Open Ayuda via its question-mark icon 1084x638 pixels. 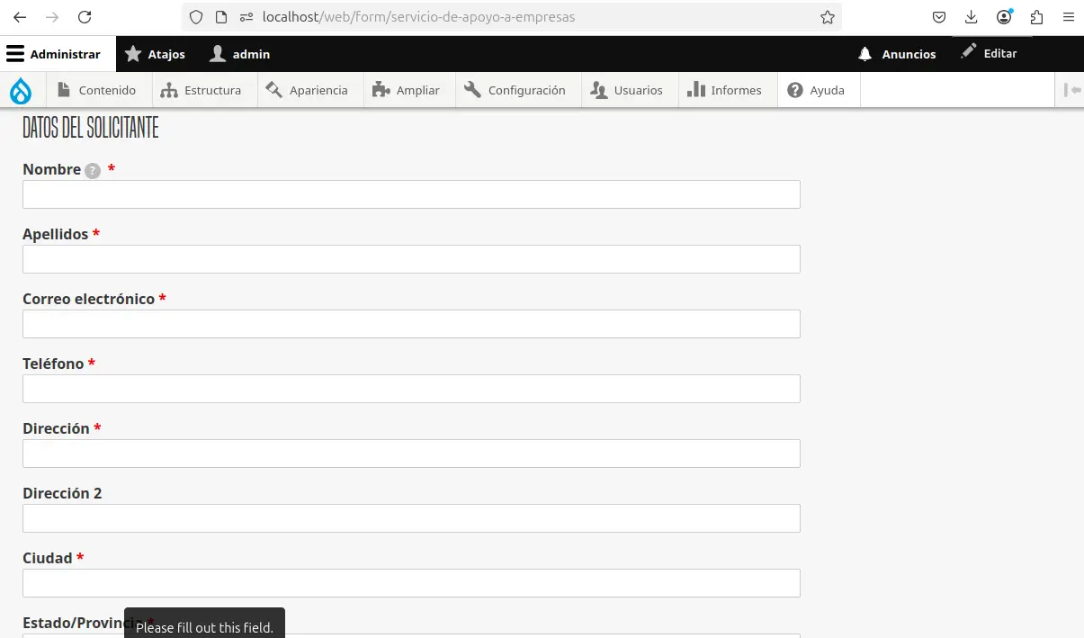click(794, 89)
